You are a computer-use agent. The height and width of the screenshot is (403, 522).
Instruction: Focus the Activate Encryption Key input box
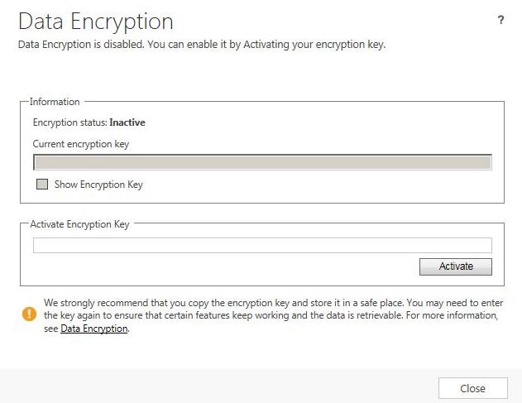click(262, 245)
